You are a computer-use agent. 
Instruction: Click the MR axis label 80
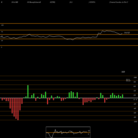(135, 82)
